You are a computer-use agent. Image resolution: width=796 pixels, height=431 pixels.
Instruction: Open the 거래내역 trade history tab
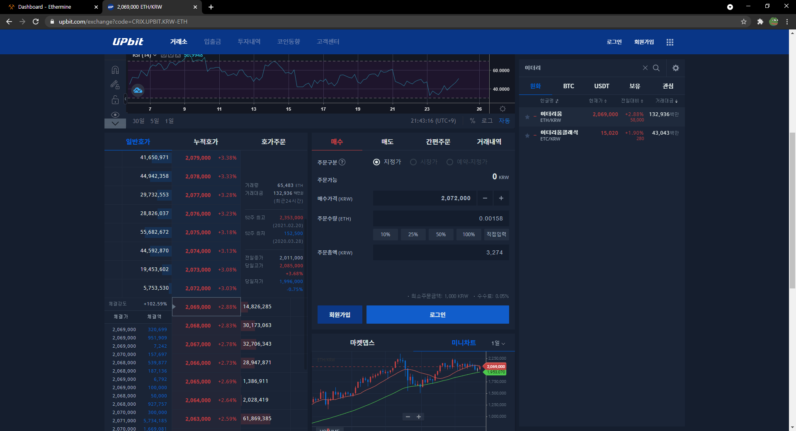pos(489,142)
